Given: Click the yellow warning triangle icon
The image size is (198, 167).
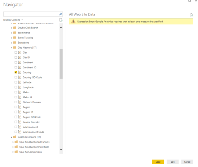Looking at the screenshot, I should tap(73, 22).
